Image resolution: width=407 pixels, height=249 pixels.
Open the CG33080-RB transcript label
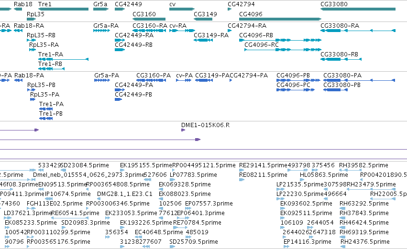point(339,54)
